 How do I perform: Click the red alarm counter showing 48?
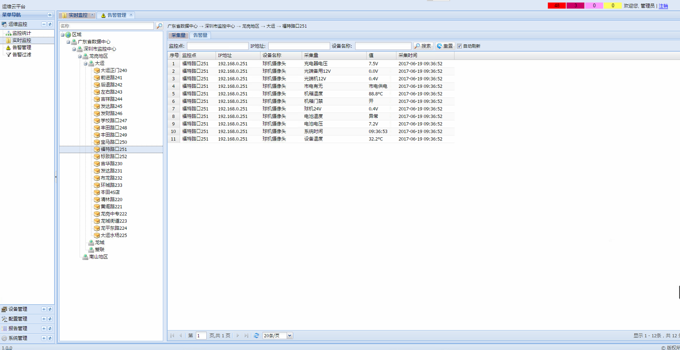click(557, 5)
